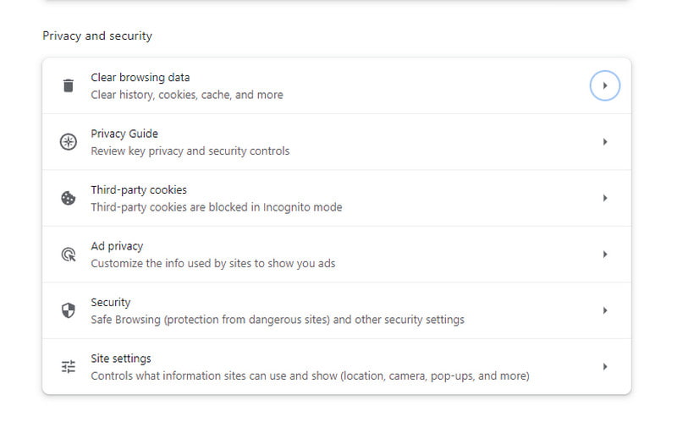Screen dimensions: 677x422
Task: Click the Review key privacy controls description
Action: pos(190,151)
